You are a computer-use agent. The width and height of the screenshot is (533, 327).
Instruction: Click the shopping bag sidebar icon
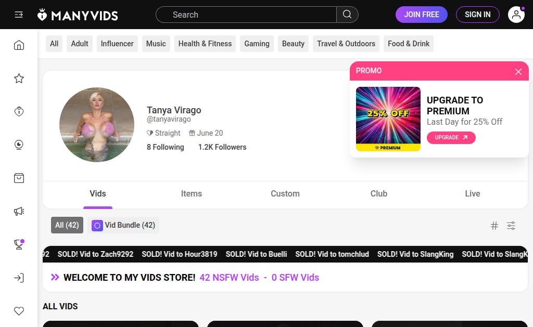click(19, 178)
